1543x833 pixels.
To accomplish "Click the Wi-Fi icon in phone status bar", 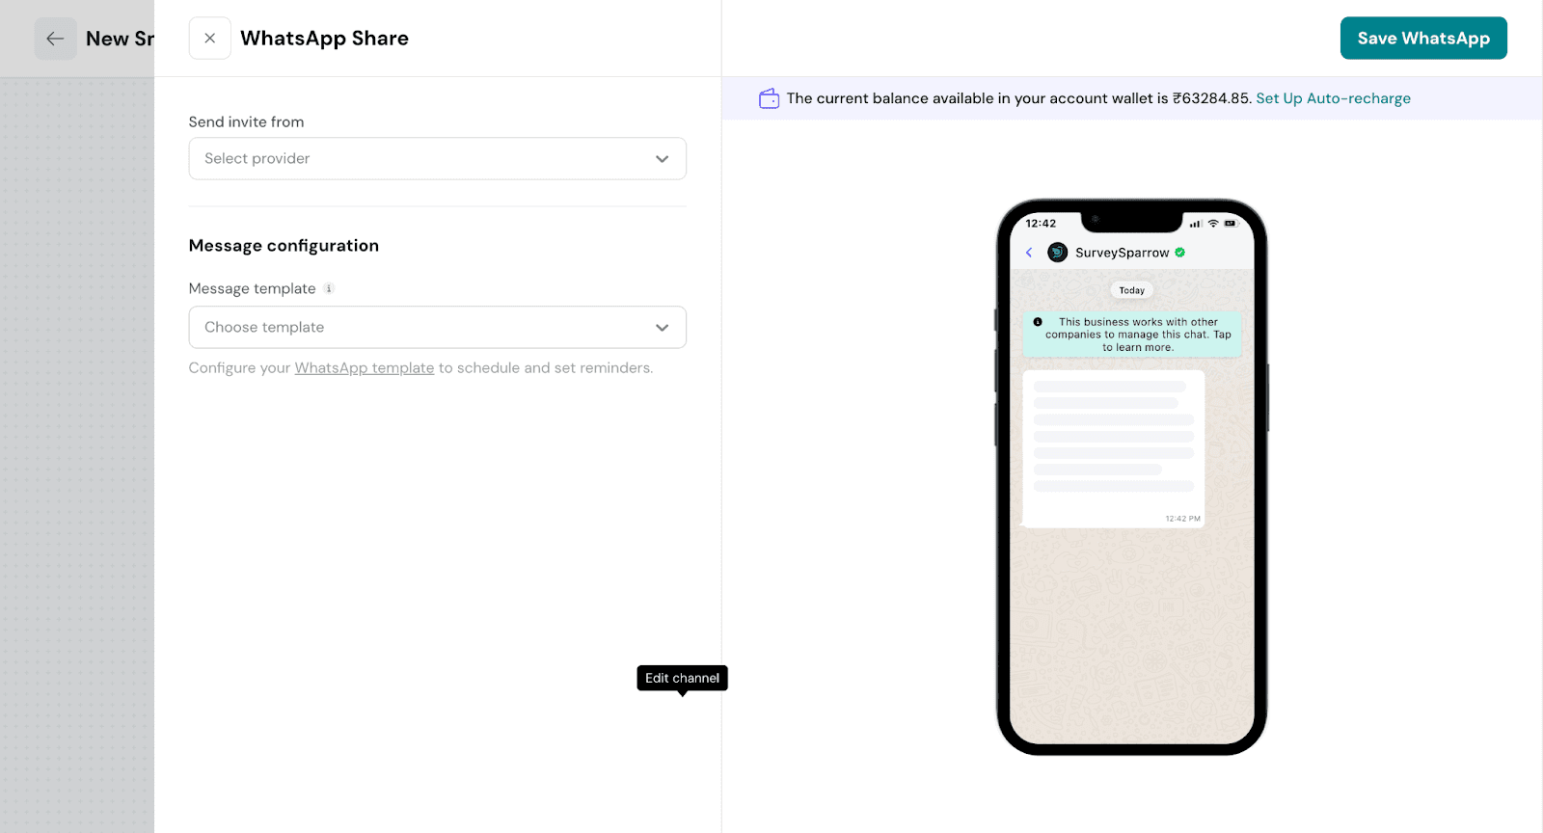I will click(1213, 224).
